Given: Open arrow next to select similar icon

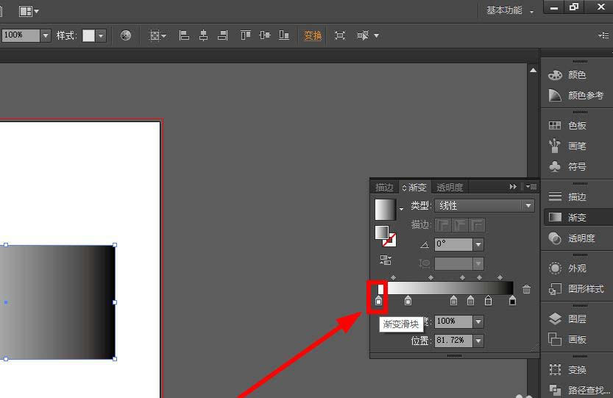Looking at the screenshot, I should [376, 35].
